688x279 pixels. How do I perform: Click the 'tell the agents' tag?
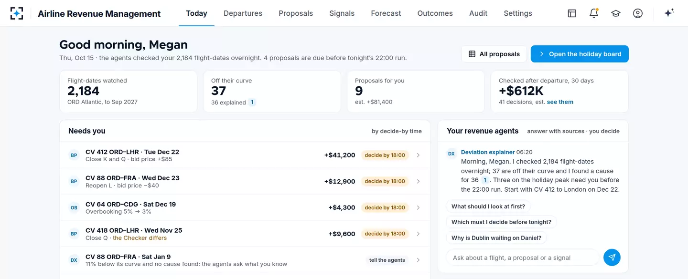coord(387,260)
